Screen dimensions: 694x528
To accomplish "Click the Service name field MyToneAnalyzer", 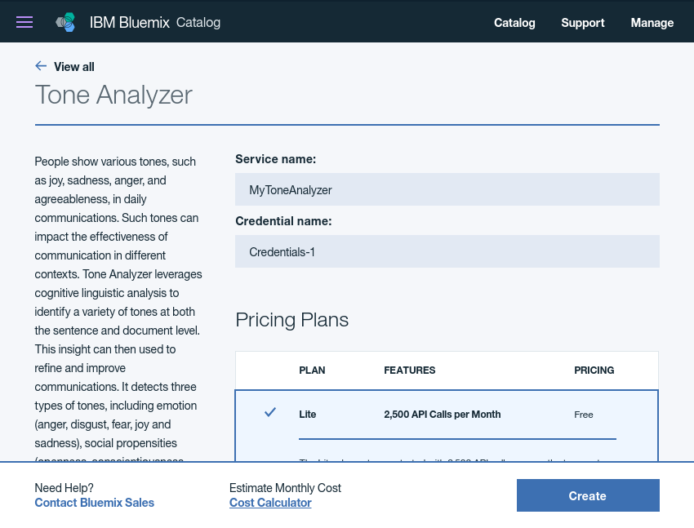I will pos(447,189).
